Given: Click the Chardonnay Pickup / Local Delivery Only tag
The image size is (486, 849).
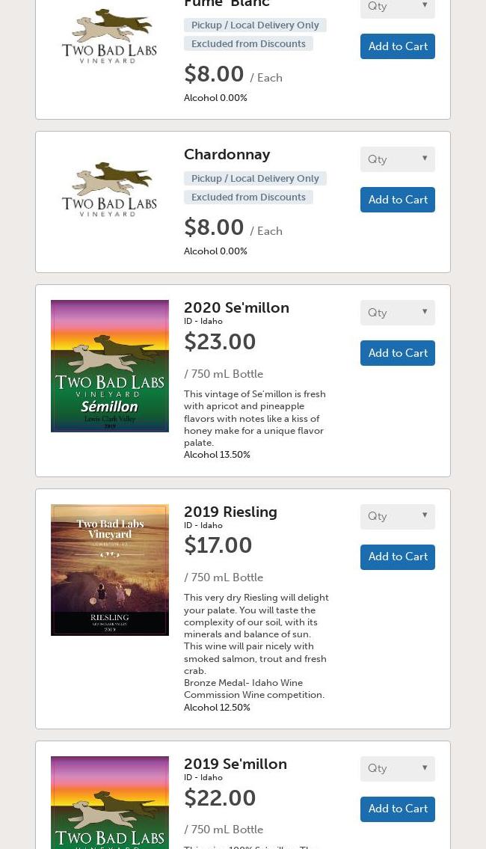Looking at the screenshot, I should [x=255, y=178].
